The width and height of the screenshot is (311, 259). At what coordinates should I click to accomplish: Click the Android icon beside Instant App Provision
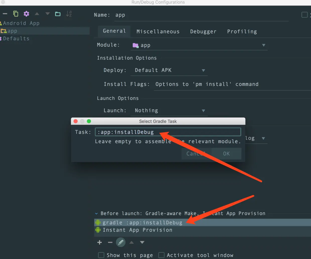coord(98,230)
